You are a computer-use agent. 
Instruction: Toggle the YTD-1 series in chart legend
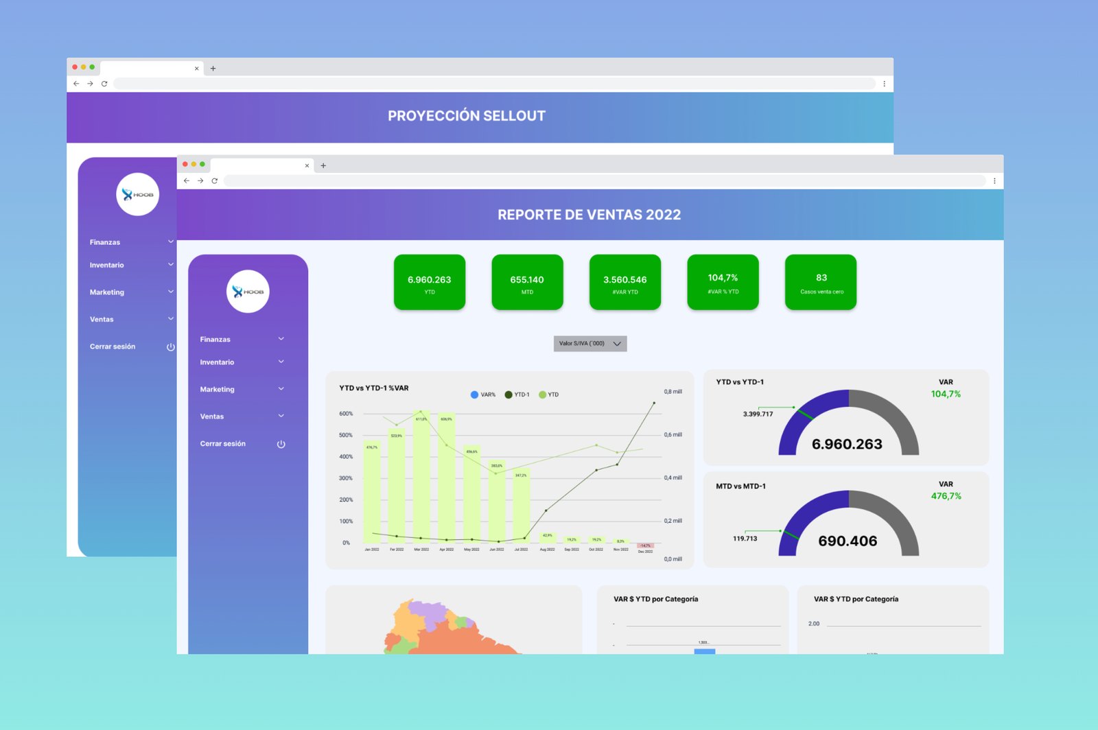coord(517,395)
